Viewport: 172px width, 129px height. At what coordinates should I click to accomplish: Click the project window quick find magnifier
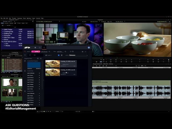click(x=15, y=27)
